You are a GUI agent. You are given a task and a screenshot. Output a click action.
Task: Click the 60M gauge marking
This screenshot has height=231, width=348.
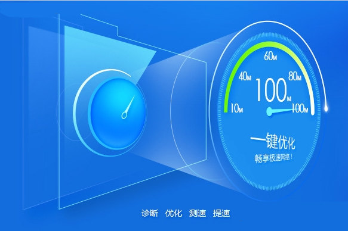pos(270,56)
